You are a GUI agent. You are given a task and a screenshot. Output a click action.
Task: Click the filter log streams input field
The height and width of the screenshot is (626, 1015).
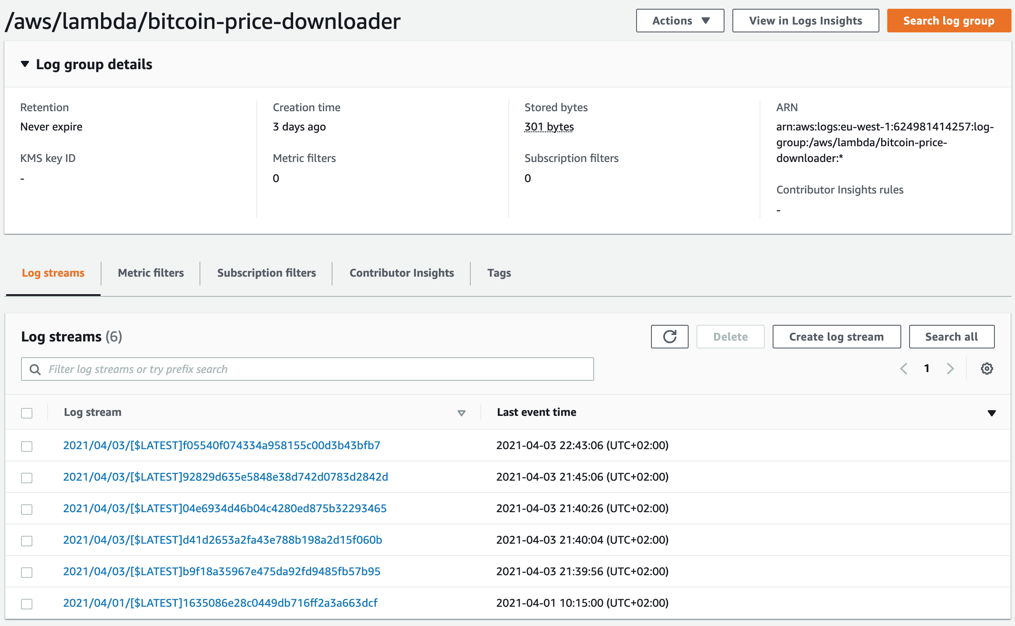[308, 369]
